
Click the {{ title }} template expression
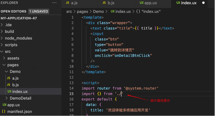coord(147,28)
